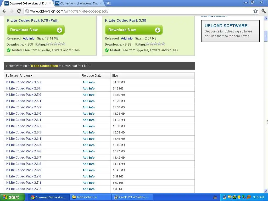Open K Lite Codec Pack 2.6.0
Screen dimensions: 268x201
coord(24,114)
